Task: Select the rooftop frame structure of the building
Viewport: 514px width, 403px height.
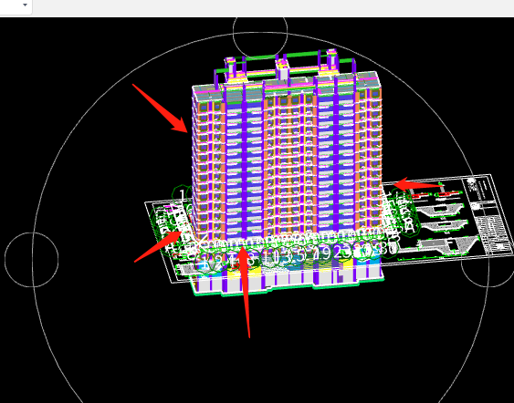Action: [284, 67]
